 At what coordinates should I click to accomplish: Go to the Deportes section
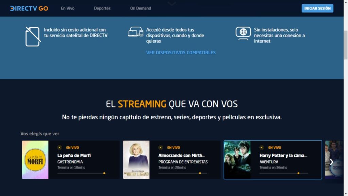coord(102,8)
